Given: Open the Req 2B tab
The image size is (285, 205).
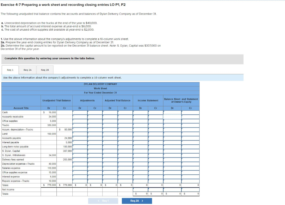Looking at the screenshot, I should pos(45,70).
